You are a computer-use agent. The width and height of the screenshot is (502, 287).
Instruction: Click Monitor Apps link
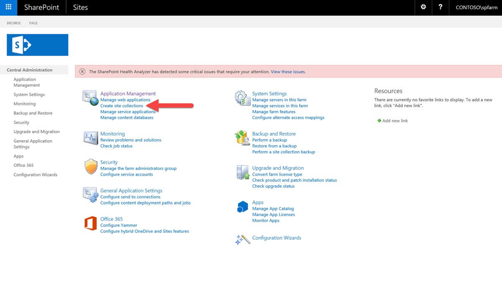(x=266, y=220)
